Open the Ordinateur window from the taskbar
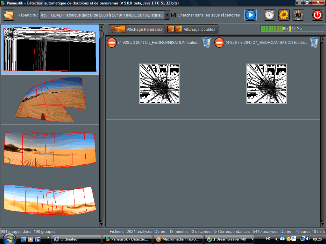This screenshot has height=244, width=326. [x=76, y=239]
